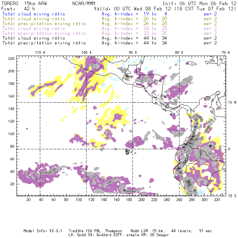Viewport: 238px width, 238px height.
Task: Click the blue "Total cloud mixing ratio" legend line
Action: [x=34, y=14]
